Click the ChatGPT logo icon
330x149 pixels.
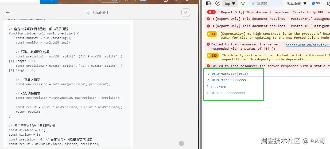click(x=88, y=13)
